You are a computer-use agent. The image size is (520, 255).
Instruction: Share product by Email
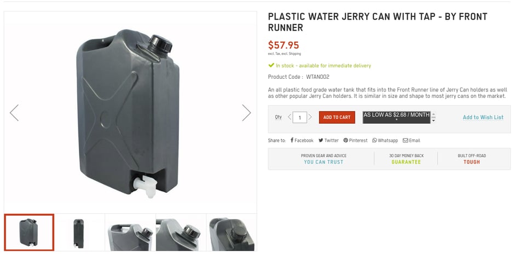click(x=411, y=141)
